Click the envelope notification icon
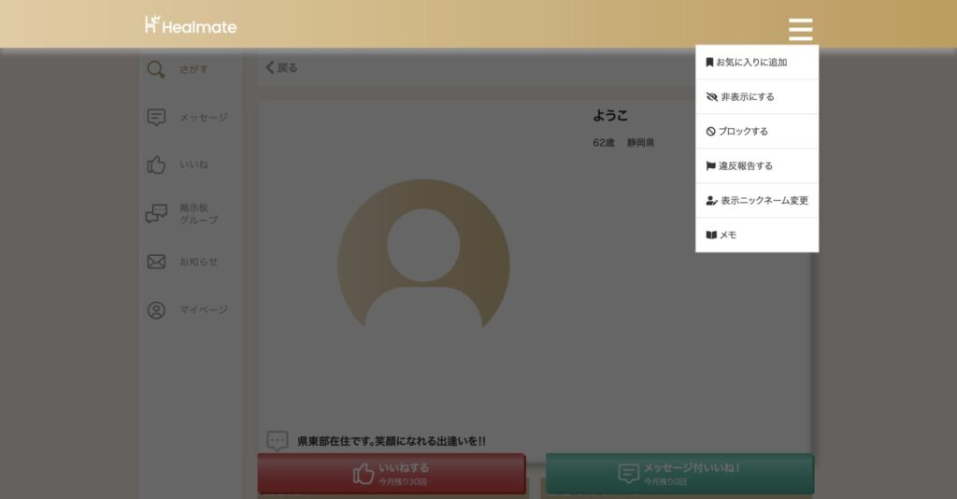Screen dimensions: 957x499 [x=156, y=262]
